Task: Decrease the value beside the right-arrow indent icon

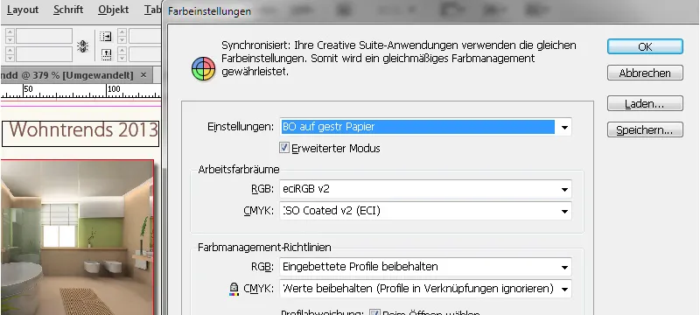Action: (122, 39)
